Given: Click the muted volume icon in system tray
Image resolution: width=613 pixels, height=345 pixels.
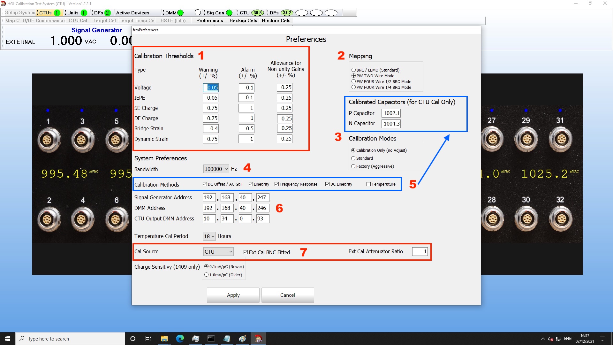Looking at the screenshot, I should tap(550, 339).
